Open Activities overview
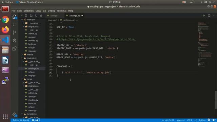This screenshot has height=122, width=217. pyautogui.click(x=7, y=2)
